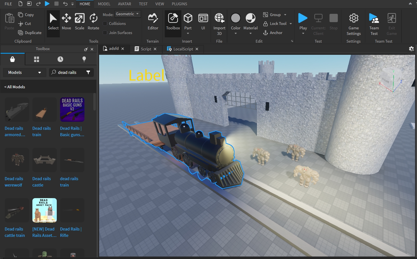This screenshot has height=259, width=417.
Task: Open the Toolbox Creations lightbulb tab
Action: point(84,59)
